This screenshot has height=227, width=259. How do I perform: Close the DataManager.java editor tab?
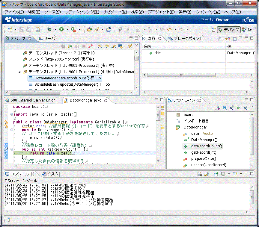click(105, 100)
